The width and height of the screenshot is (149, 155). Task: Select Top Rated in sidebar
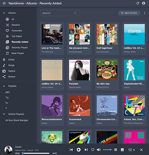tap(17, 36)
